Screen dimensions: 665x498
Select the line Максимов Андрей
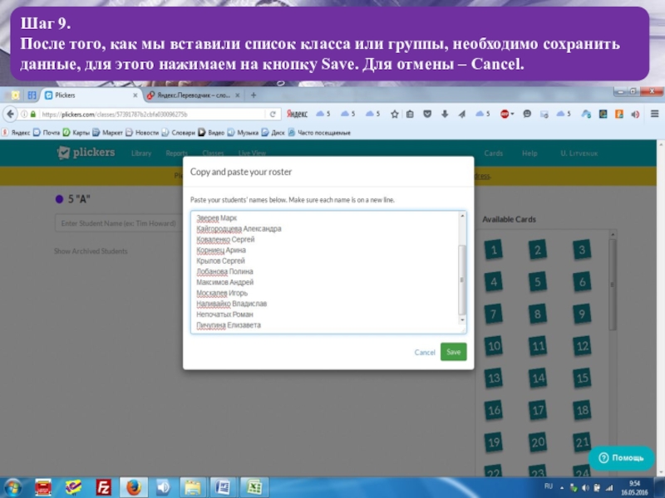point(224,282)
